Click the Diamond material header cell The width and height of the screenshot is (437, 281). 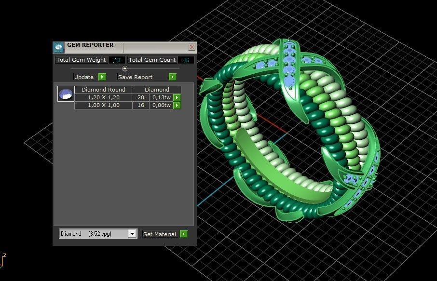point(157,90)
